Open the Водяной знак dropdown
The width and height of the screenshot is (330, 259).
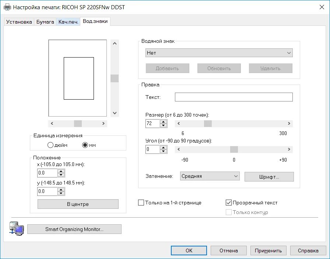pos(219,53)
